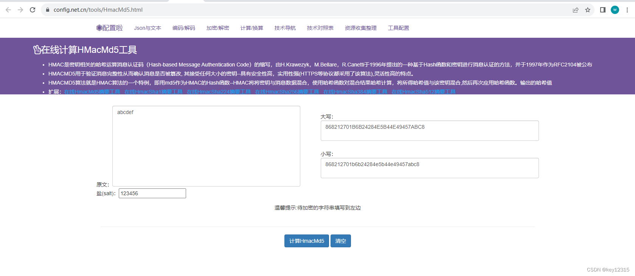The image size is (635, 276).
Task: Click the 原文: label
Action: pos(103,185)
